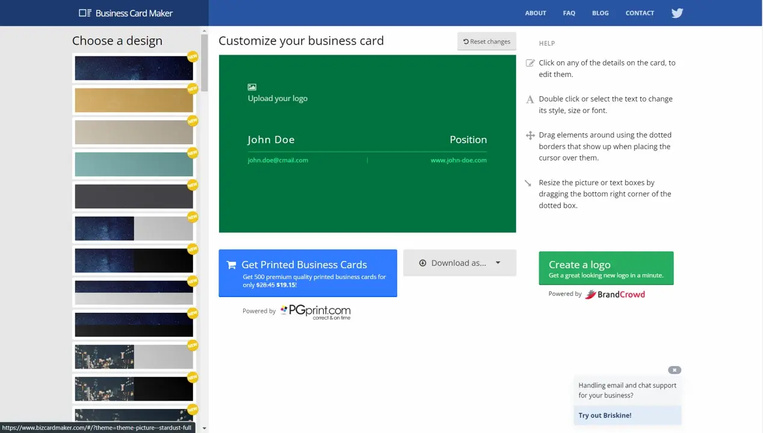Edit the Position text on card
Image resolution: width=763 pixels, height=433 pixels.
(468, 140)
